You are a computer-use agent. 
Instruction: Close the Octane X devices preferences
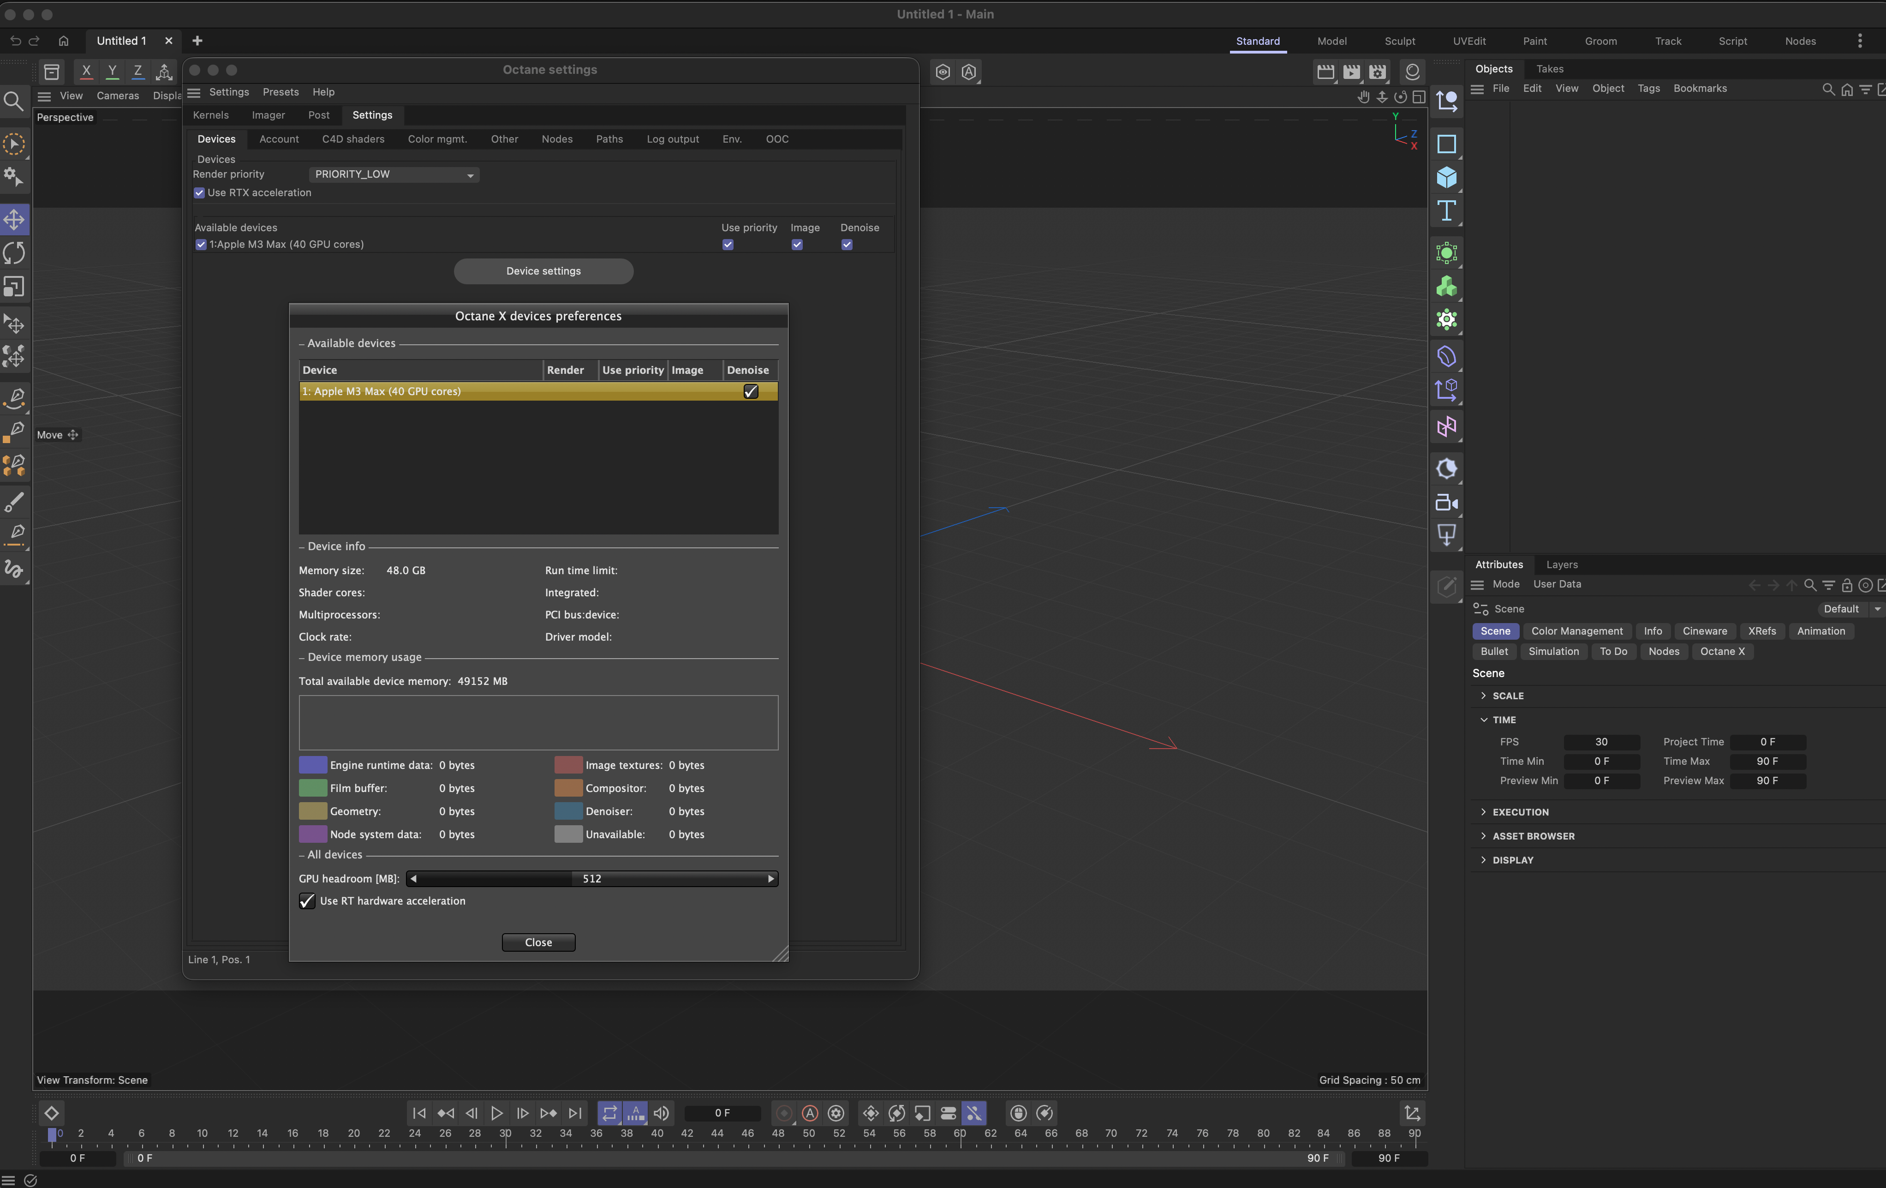click(538, 942)
